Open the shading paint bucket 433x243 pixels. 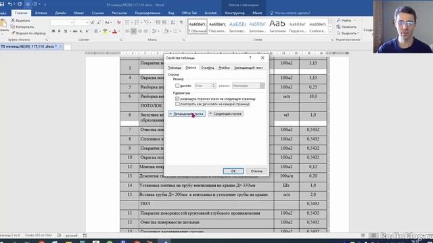point(166,31)
